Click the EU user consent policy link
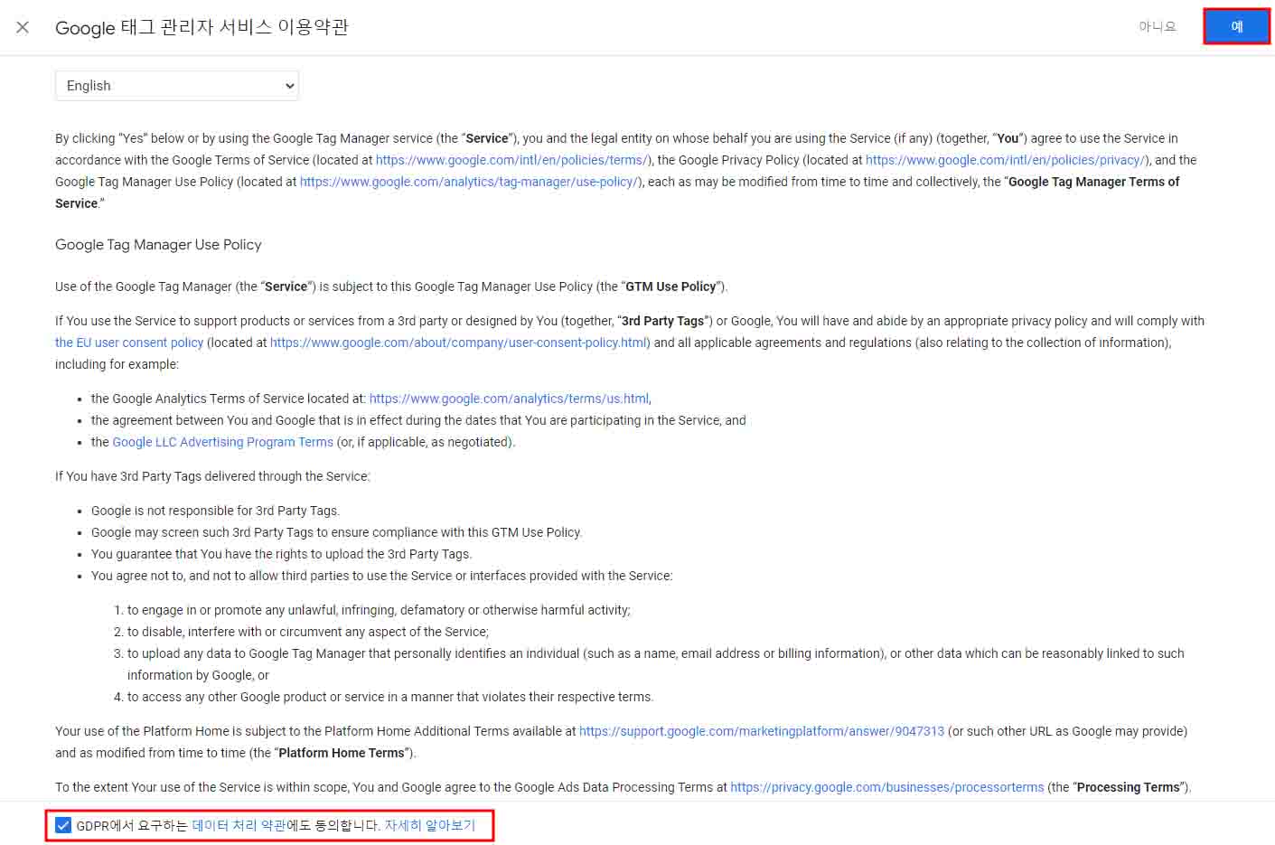This screenshot has width=1275, height=845. (129, 343)
